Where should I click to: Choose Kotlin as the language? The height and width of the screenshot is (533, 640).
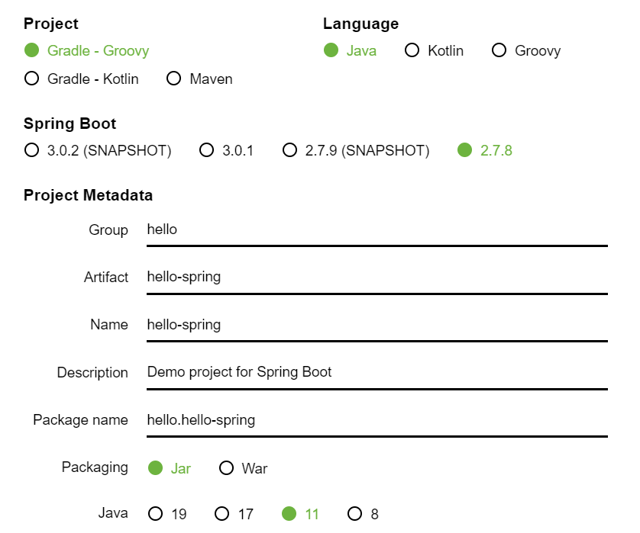tap(412, 50)
